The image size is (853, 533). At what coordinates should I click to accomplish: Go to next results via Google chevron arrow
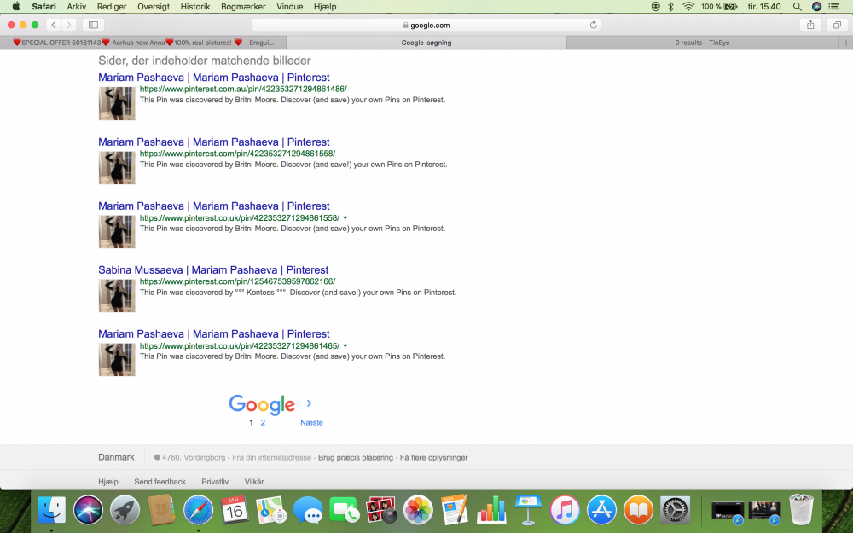click(x=309, y=403)
